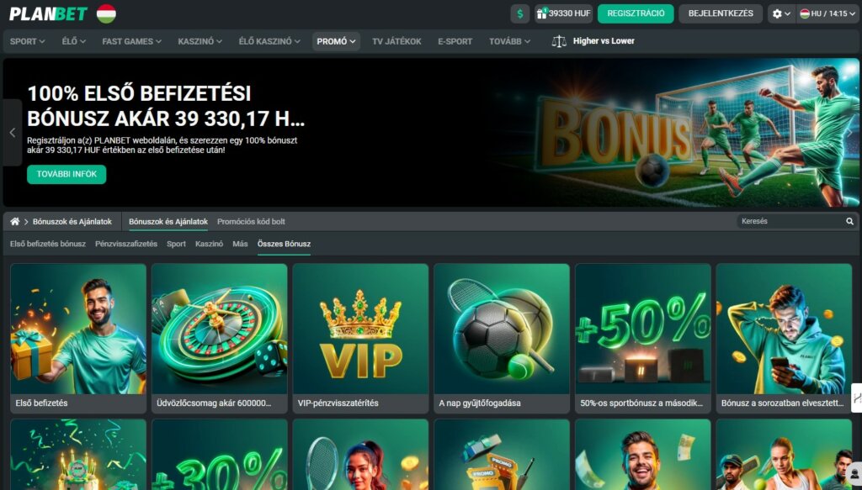Switch to Promóciós kód bolt tab

(251, 222)
